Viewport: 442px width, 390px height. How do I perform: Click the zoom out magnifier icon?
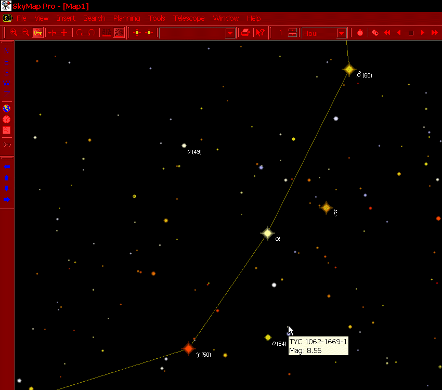click(x=25, y=33)
